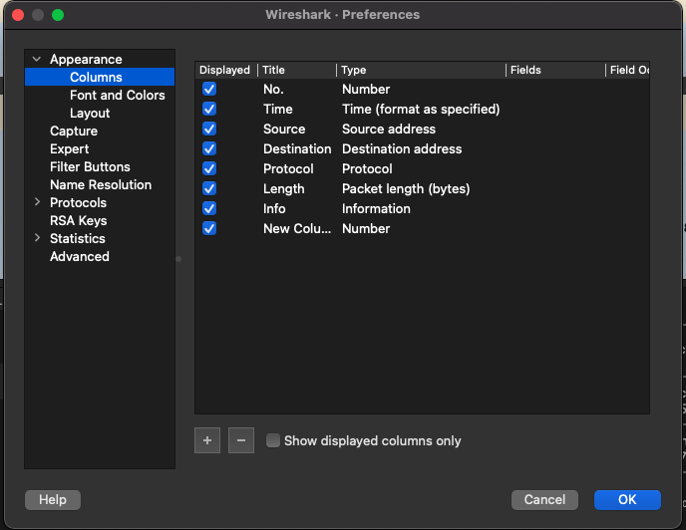Toggle Displayed checkbox for Protocol row
The image size is (686, 530).
pyautogui.click(x=209, y=168)
